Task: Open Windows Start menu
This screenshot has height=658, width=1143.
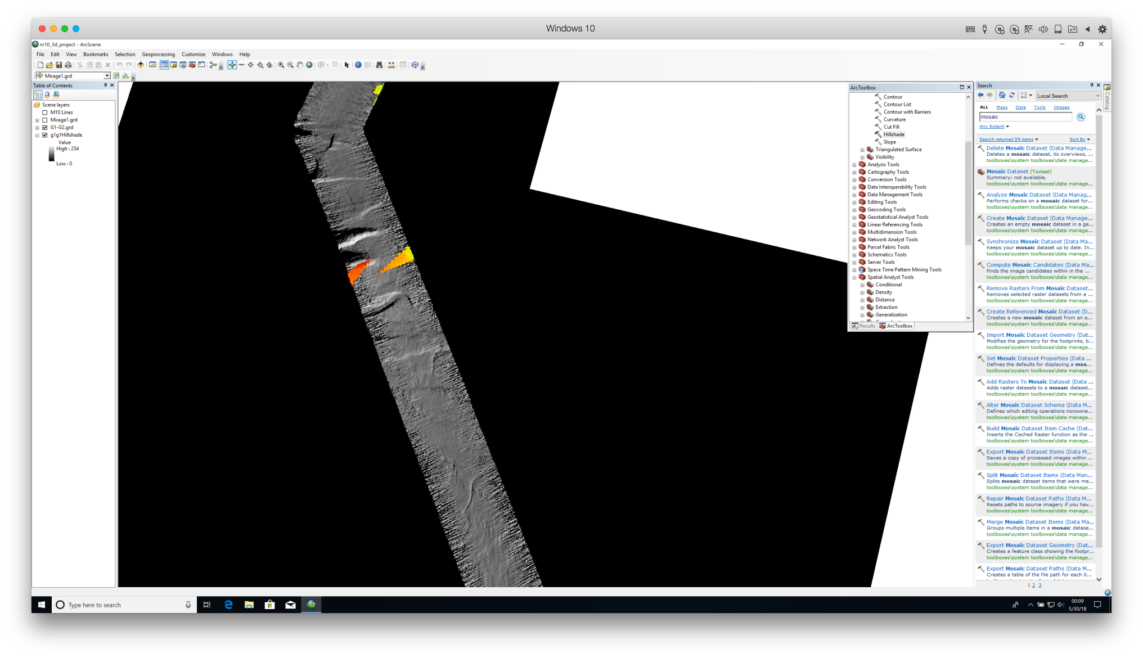Action: coord(42,605)
